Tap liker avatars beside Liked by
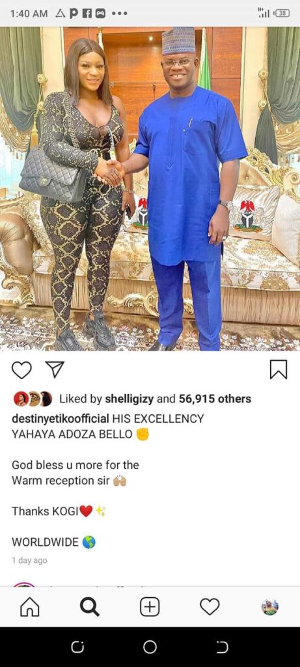The width and height of the screenshot is (300, 667). click(34, 399)
